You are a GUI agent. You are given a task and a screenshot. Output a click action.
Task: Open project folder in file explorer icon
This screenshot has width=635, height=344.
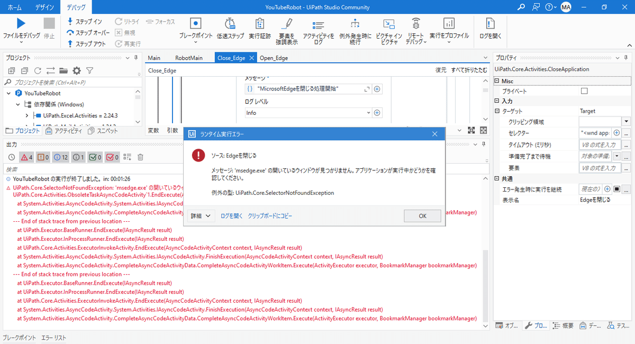pos(63,70)
